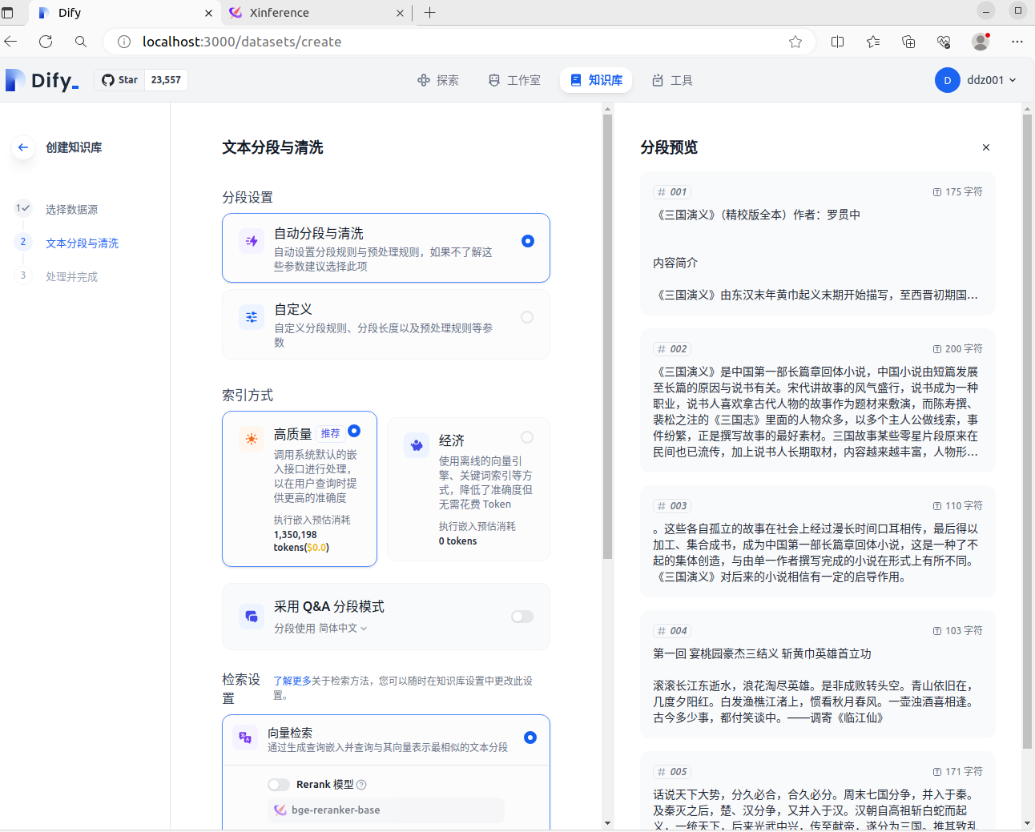The image size is (1035, 832).
Task: Bookmark page with star icon
Action: [795, 42]
